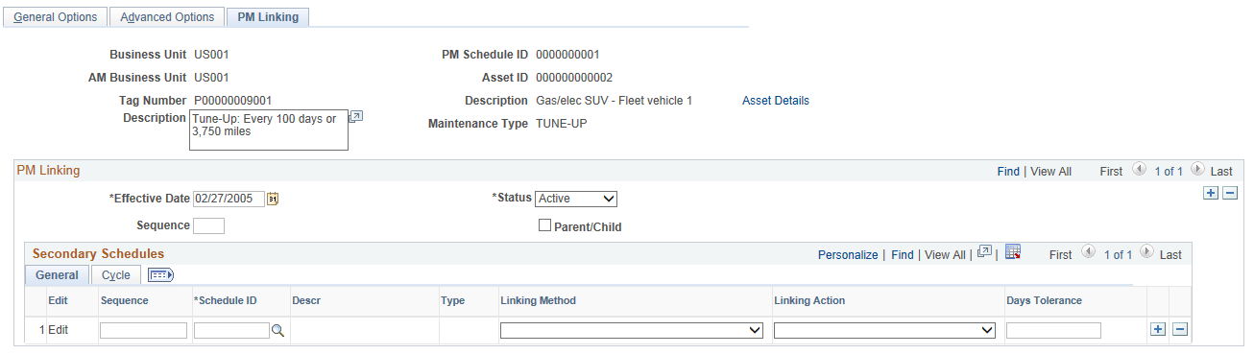This screenshot has width=1254, height=354.
Task: Open the Description expand popup icon
Action: click(355, 116)
